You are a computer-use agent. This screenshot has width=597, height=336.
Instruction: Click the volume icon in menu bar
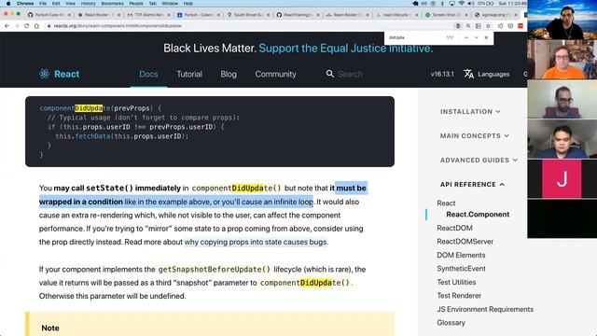point(470,4)
